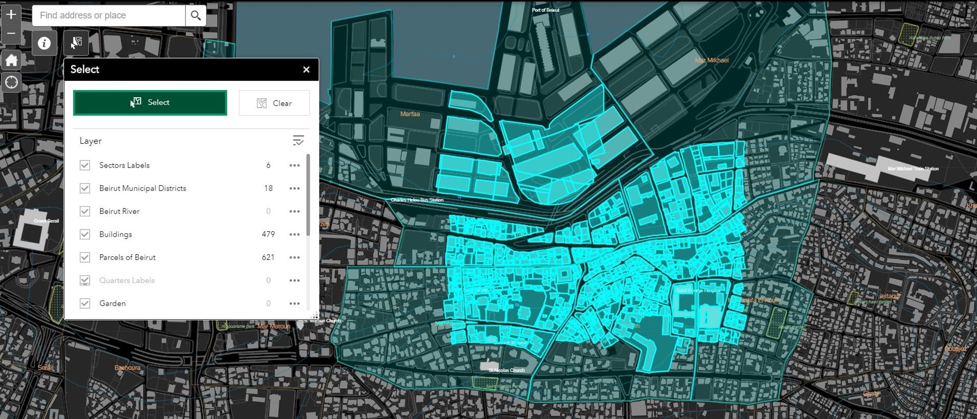Uncheck the Sectors Labels layer
Viewport: 977px width, 419px height.
tap(85, 165)
